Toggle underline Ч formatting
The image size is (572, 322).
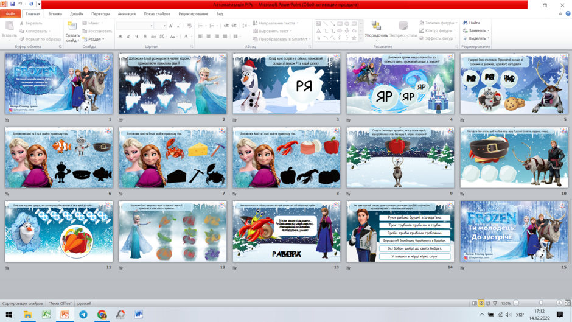pyautogui.click(x=136, y=36)
